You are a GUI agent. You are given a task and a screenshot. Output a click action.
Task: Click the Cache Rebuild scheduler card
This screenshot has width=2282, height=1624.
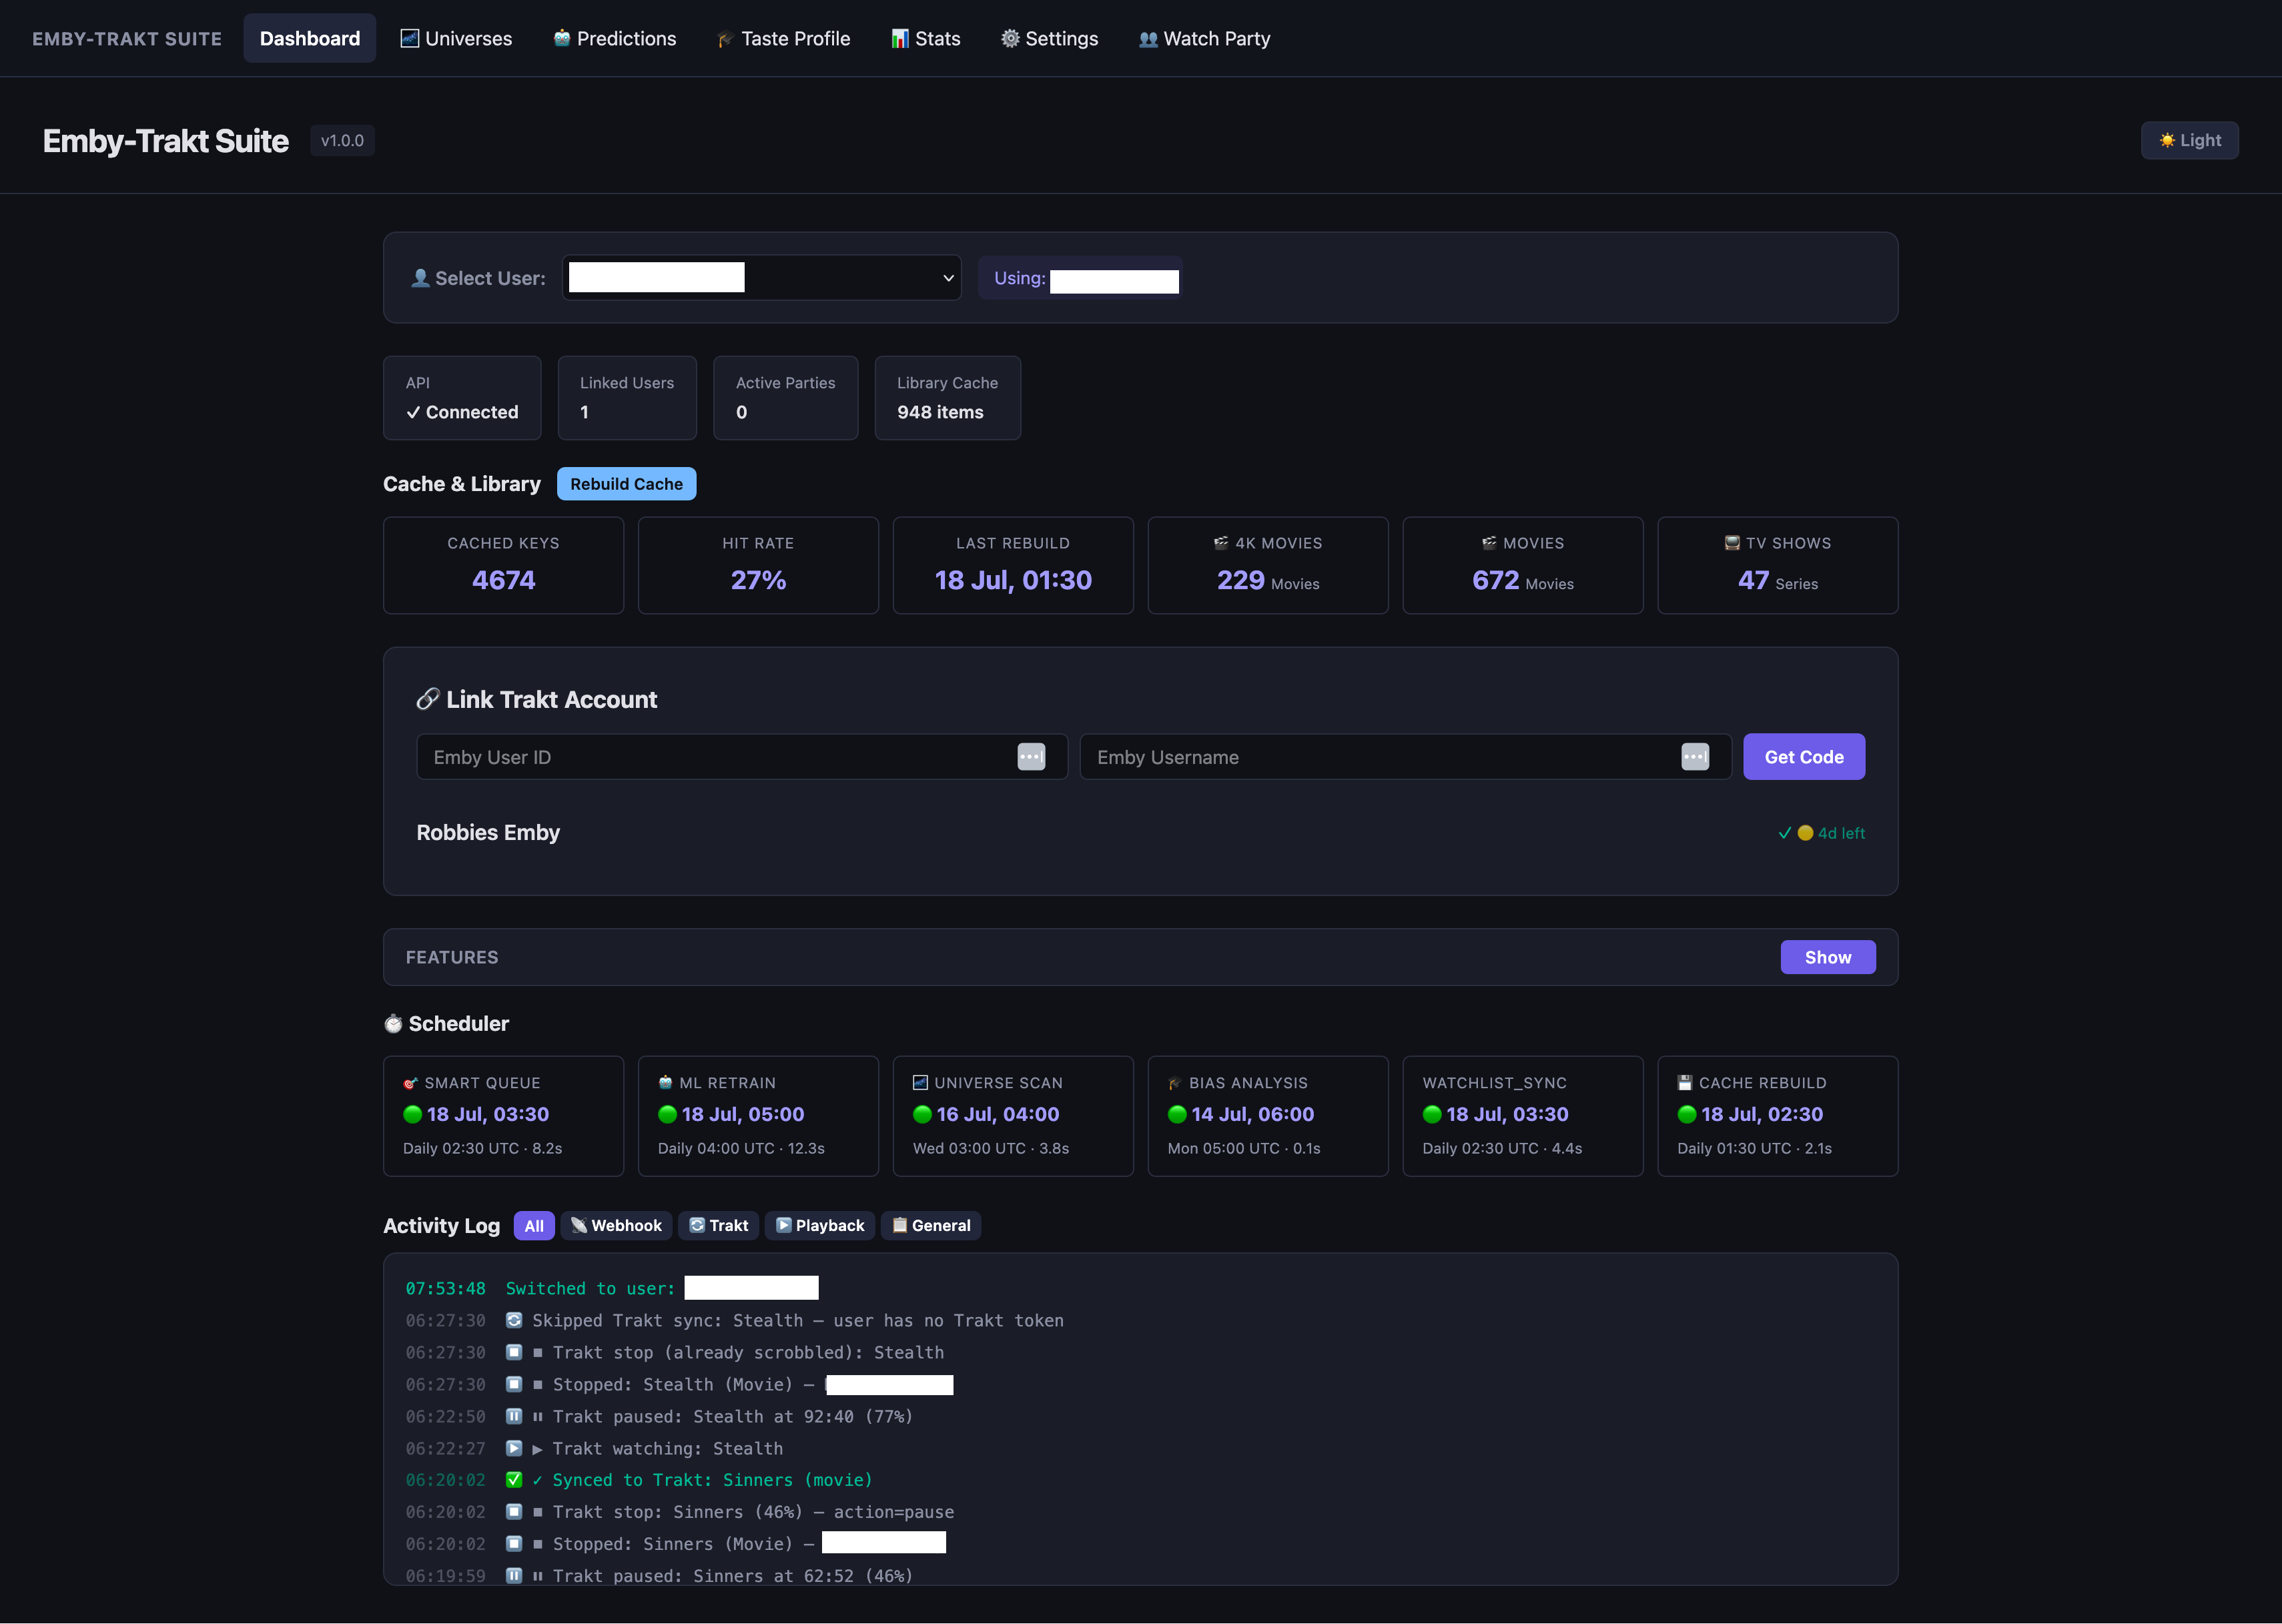(x=1778, y=1116)
